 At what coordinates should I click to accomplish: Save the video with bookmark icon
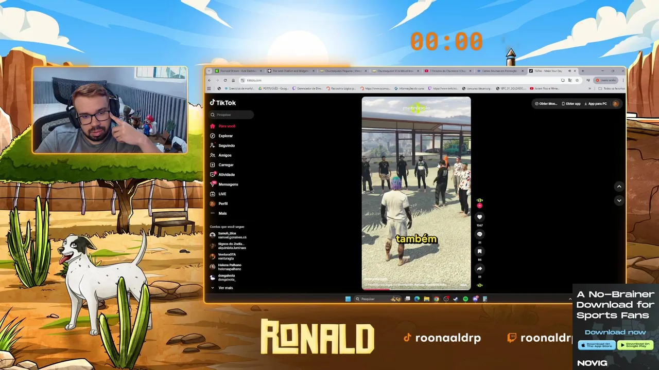point(479,251)
